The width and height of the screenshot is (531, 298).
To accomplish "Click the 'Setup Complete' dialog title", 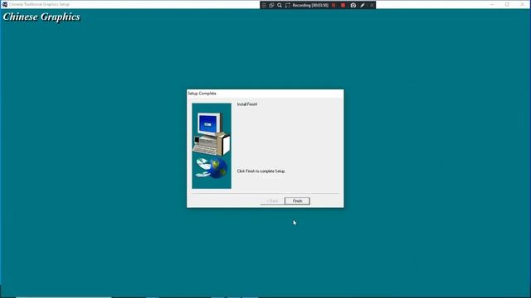I will tap(202, 94).
